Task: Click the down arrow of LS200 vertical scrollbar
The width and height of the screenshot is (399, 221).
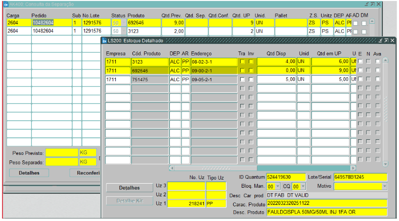Action: 386,163
